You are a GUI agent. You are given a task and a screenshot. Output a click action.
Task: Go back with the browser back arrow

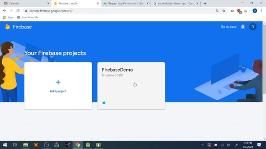coord(5,11)
